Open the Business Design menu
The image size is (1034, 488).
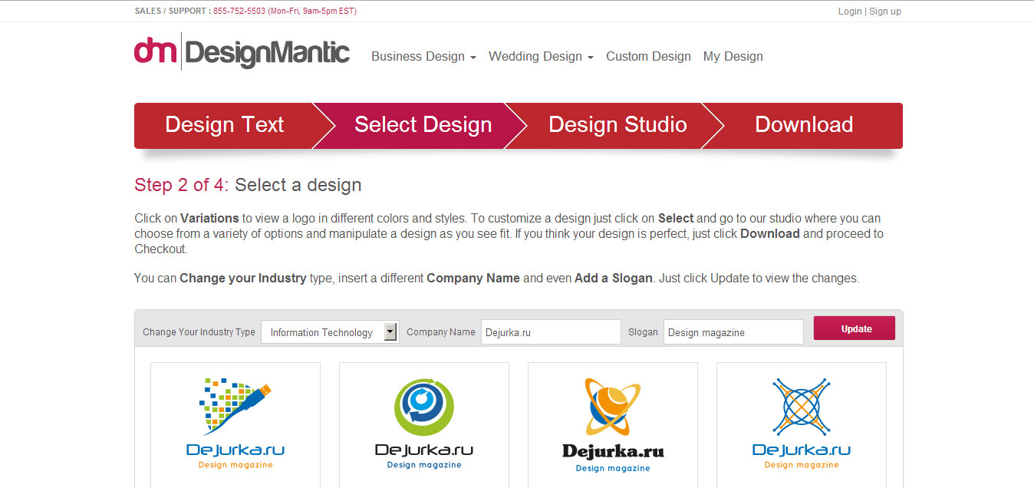[x=423, y=57]
